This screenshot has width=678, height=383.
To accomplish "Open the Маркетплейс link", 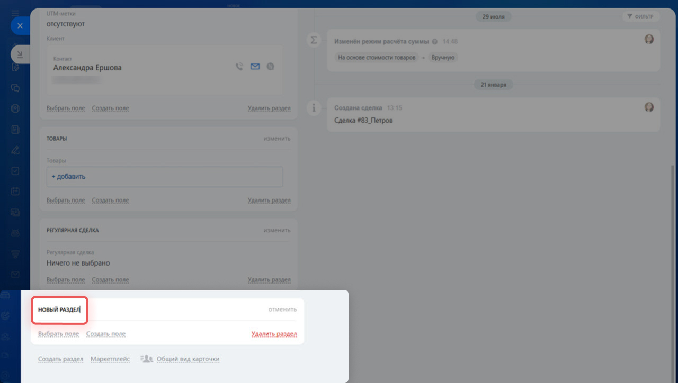I will [x=110, y=359].
